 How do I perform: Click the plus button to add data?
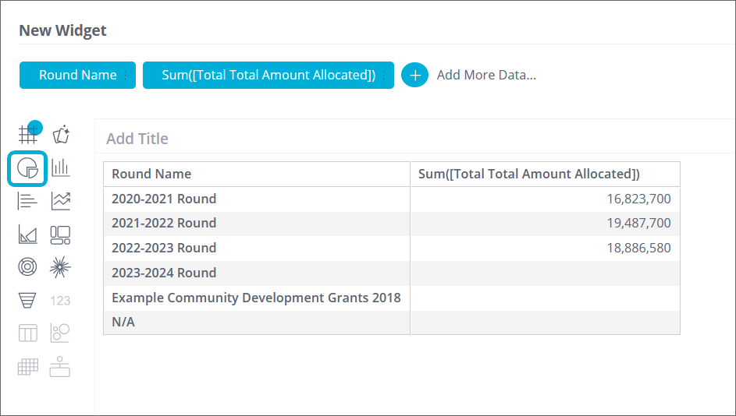coord(415,76)
